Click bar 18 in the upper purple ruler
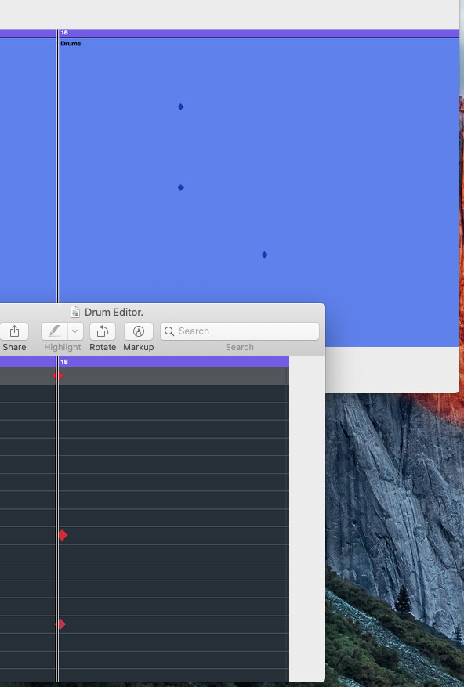 (64, 32)
